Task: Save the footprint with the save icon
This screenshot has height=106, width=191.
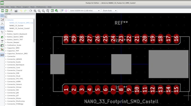Action: tap(11, 11)
